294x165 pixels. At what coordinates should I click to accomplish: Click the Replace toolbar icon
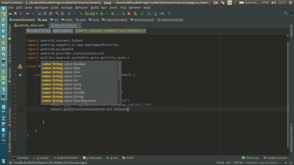(62, 14)
